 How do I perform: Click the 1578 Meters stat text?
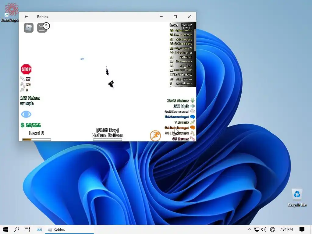click(x=178, y=101)
